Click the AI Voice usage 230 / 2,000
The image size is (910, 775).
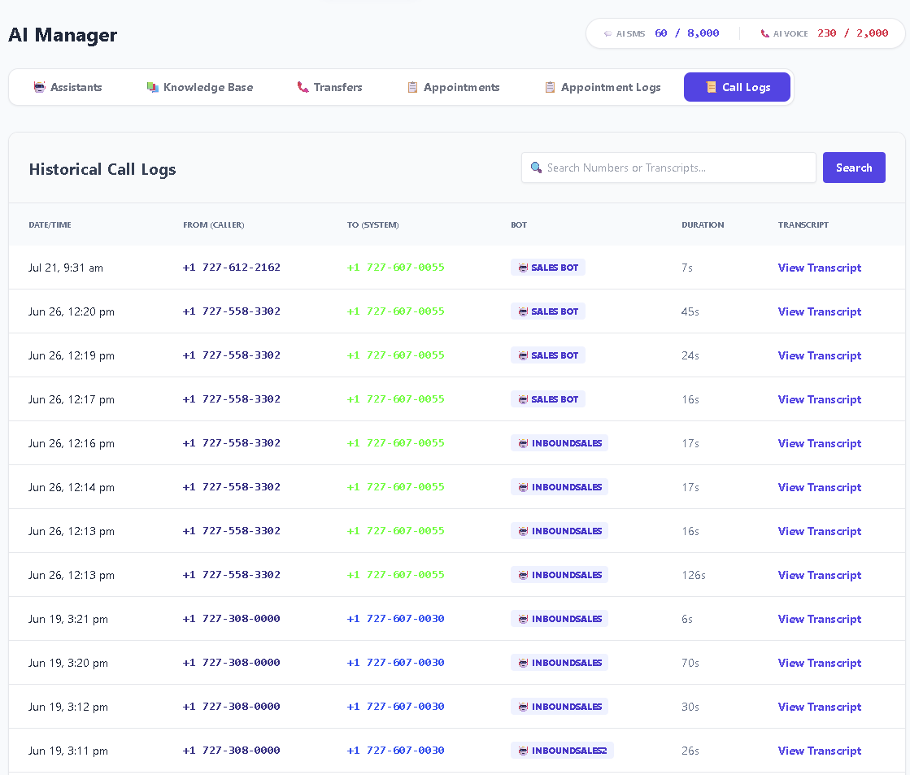click(852, 33)
